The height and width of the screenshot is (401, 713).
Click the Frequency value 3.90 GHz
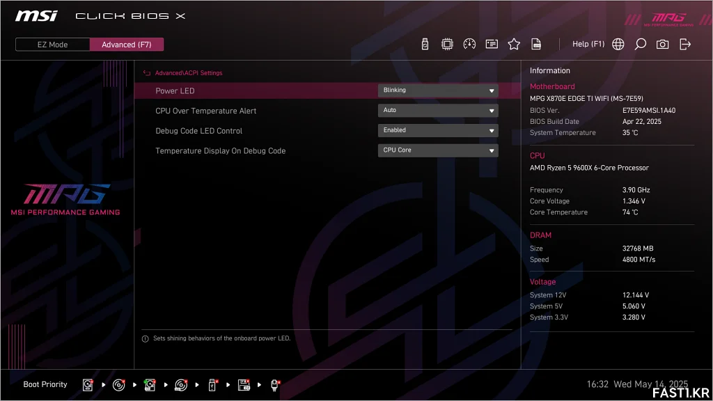point(636,190)
